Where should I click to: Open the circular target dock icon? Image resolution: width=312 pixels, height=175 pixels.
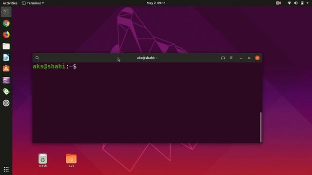click(6, 103)
